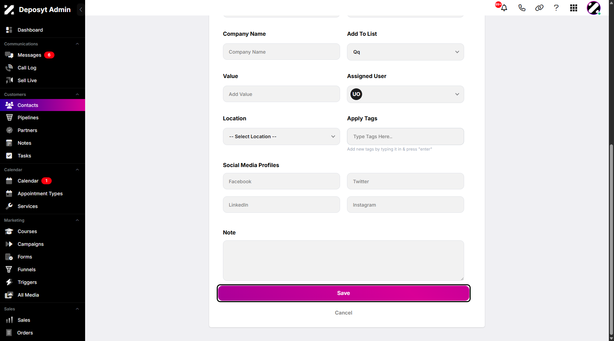This screenshot has height=341, width=614.
Task: Click the Pipelines funnel icon
Action: click(x=9, y=118)
